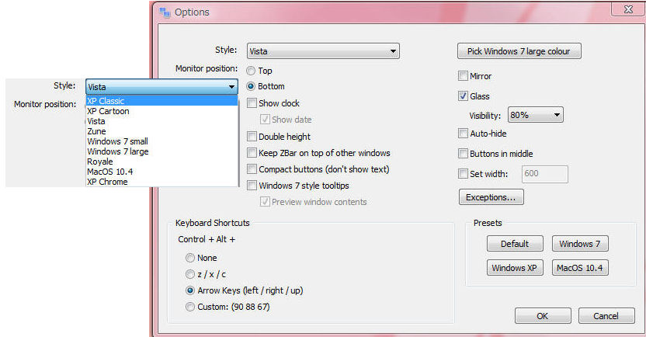Click the Options window title icon
The image size is (646, 337).
(165, 12)
